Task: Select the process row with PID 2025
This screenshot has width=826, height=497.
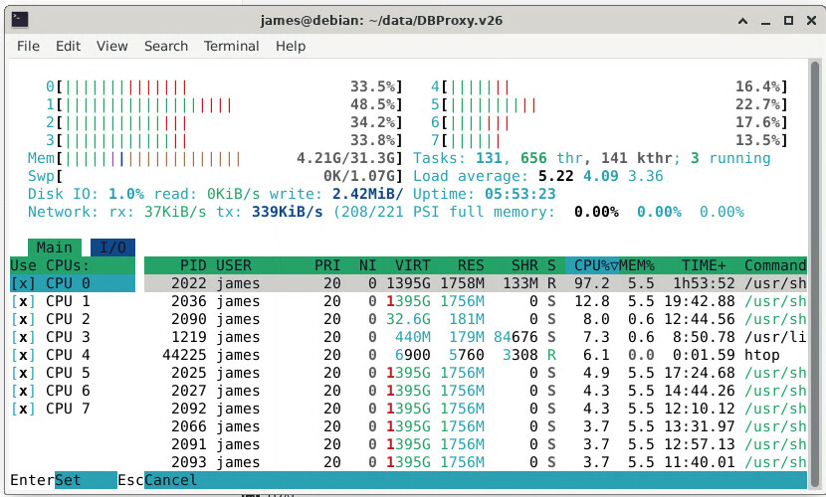Action: [475, 373]
